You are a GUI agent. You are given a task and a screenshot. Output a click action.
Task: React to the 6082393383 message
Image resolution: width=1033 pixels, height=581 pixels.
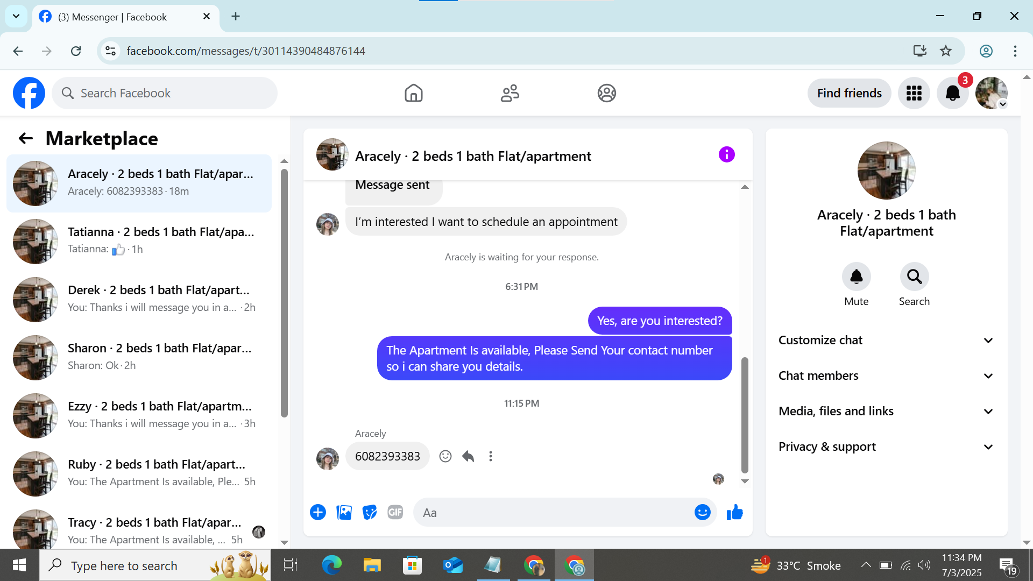click(445, 456)
